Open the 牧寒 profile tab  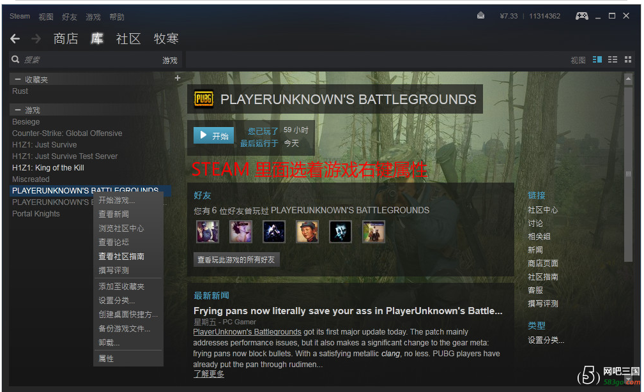click(x=166, y=38)
